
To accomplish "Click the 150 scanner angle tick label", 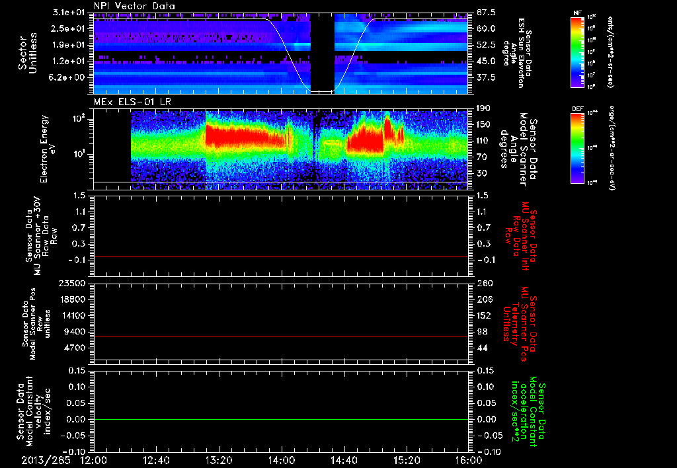I will (484, 125).
